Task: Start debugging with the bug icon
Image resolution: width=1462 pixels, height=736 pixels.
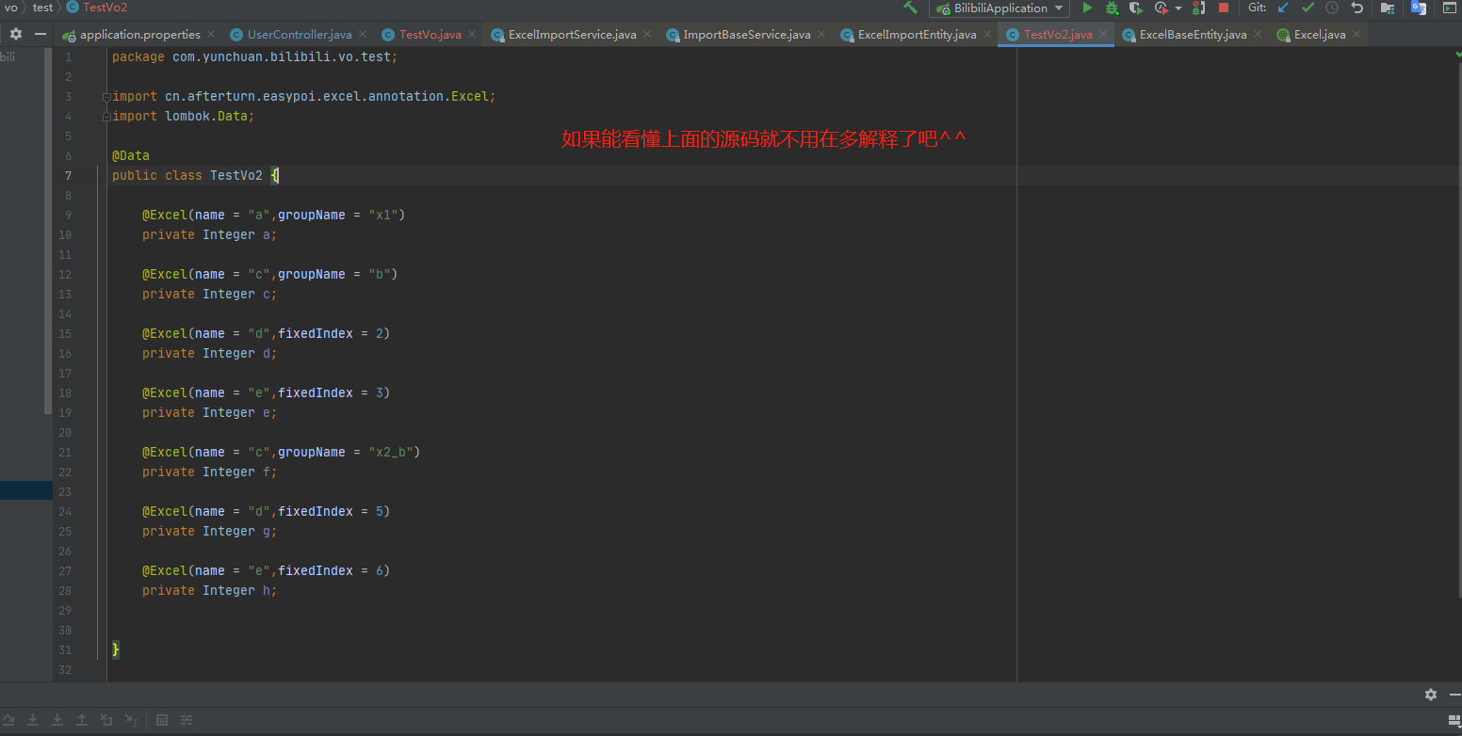Action: tap(1111, 8)
